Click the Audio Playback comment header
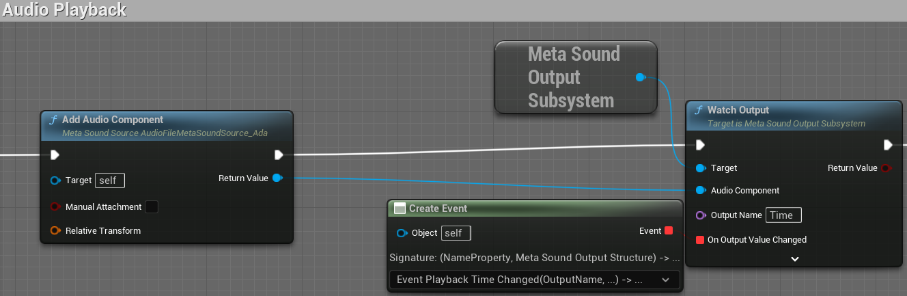 (x=64, y=10)
